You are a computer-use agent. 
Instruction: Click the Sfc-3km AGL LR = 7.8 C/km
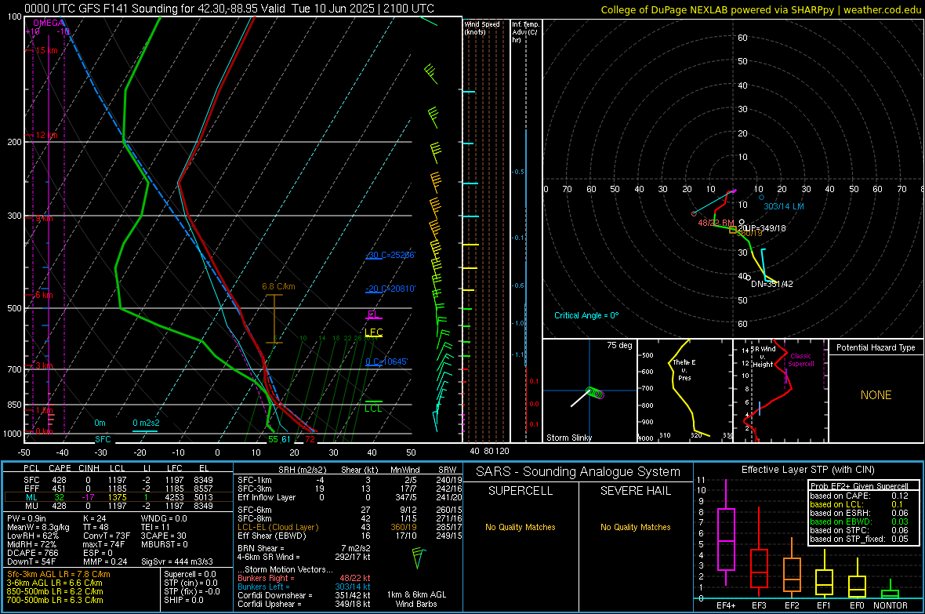59,574
